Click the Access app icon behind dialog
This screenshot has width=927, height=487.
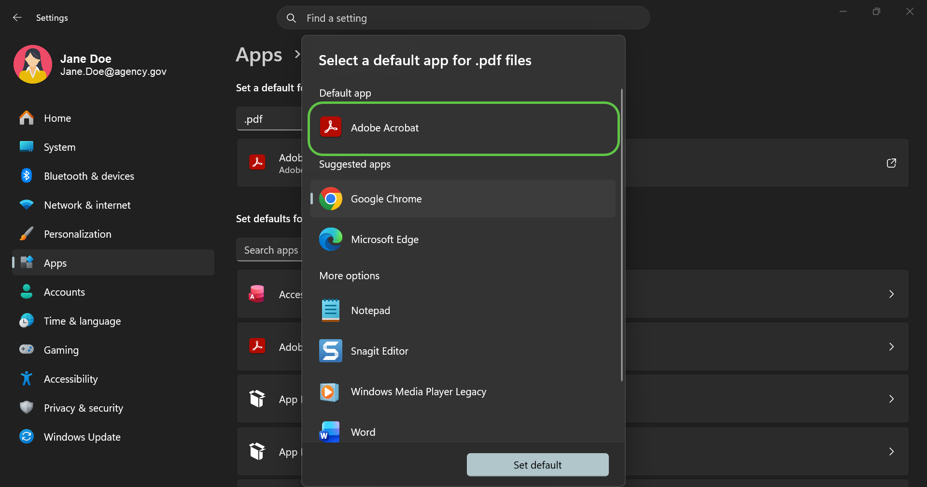coord(257,294)
